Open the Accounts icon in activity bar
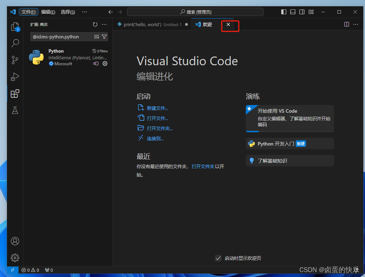 point(15,241)
